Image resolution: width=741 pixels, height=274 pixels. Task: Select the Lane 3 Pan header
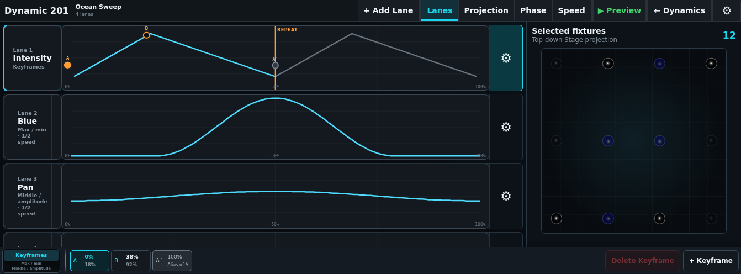click(x=32, y=196)
